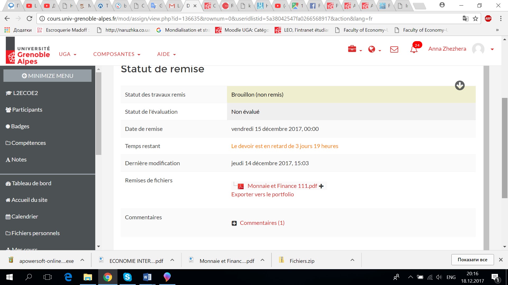
Task: Open Compétences in the sidebar
Action: [26, 143]
